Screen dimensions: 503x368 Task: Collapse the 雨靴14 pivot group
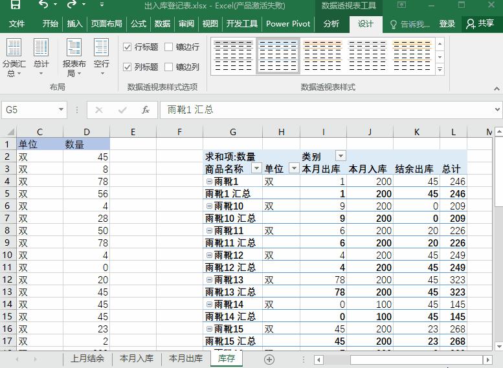[x=209, y=304]
